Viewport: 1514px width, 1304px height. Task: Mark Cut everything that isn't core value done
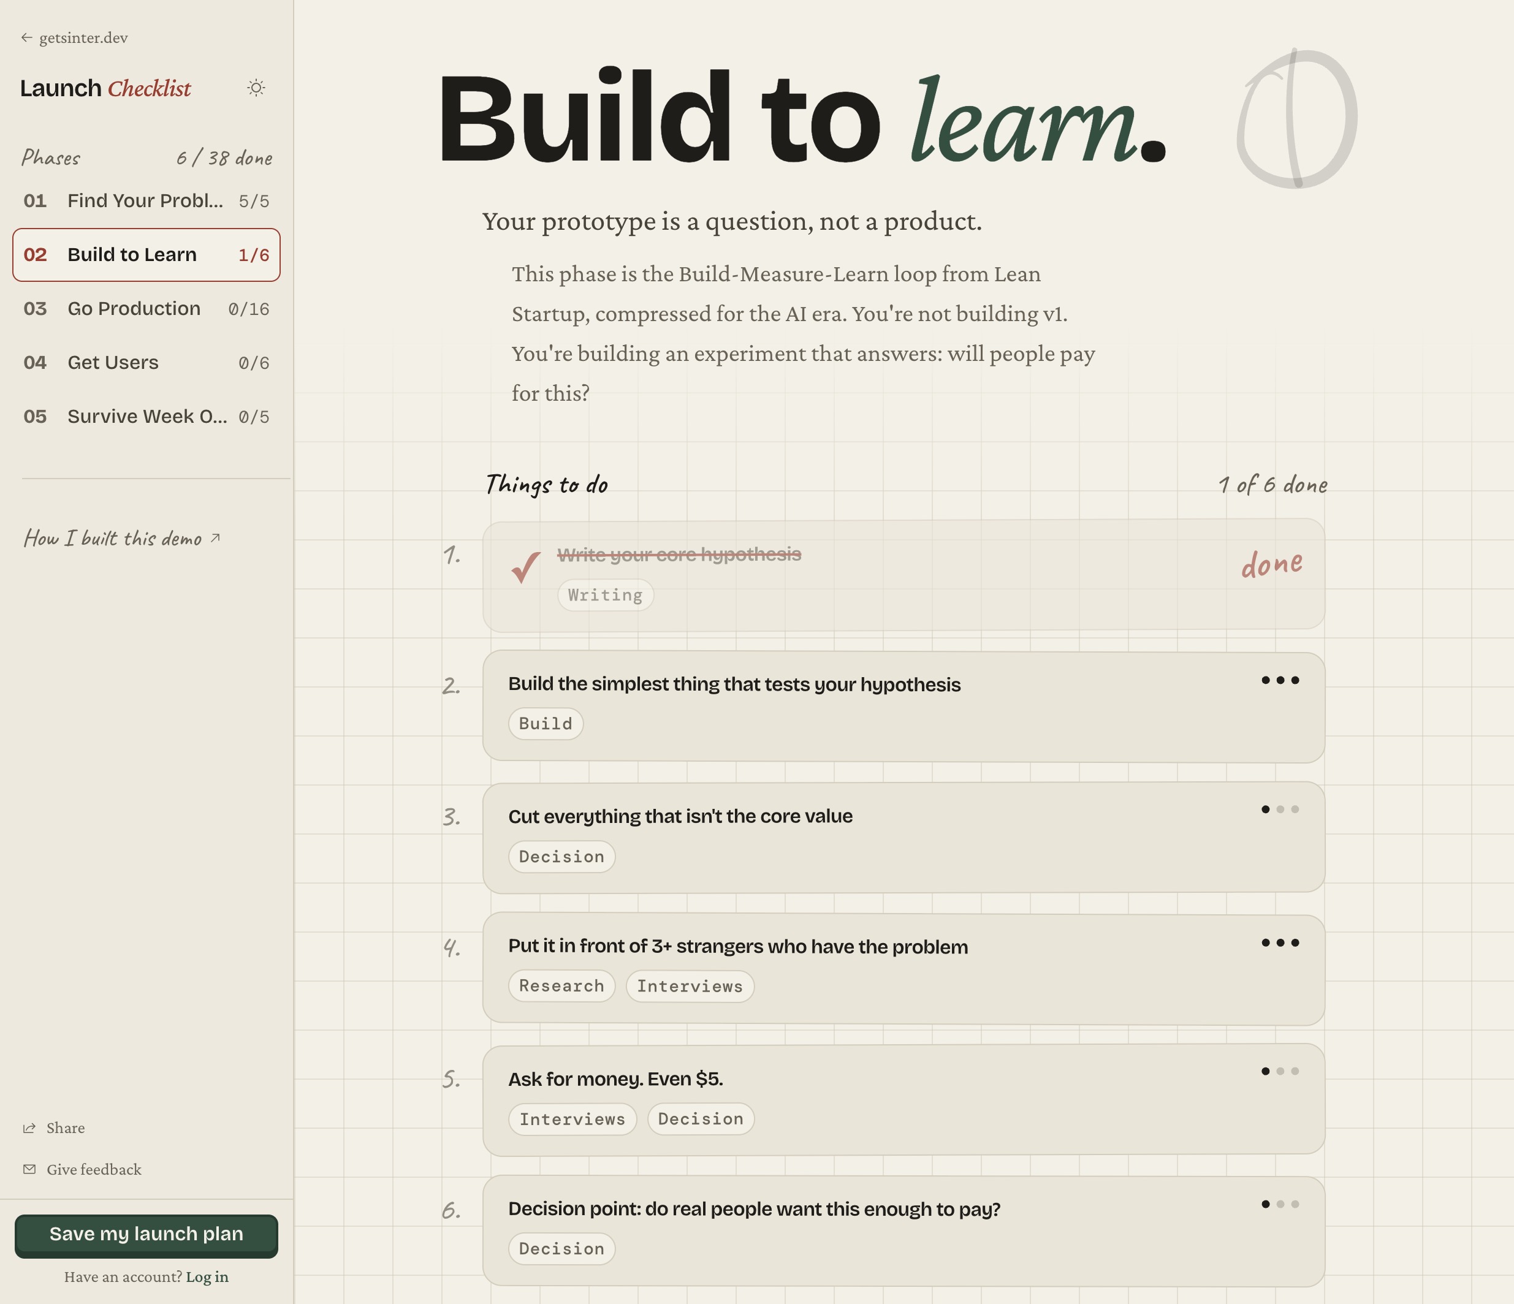click(903, 838)
